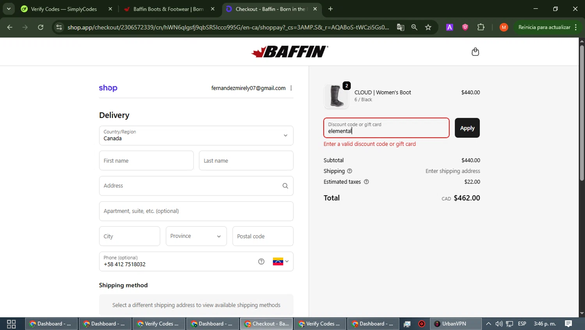Viewport: 585px width, 330px height.
Task: Click the Estimated taxes info icon
Action: [366, 182]
